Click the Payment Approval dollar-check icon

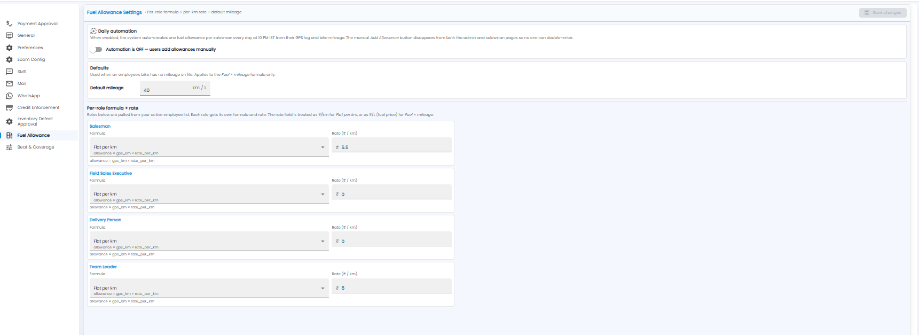(x=9, y=24)
